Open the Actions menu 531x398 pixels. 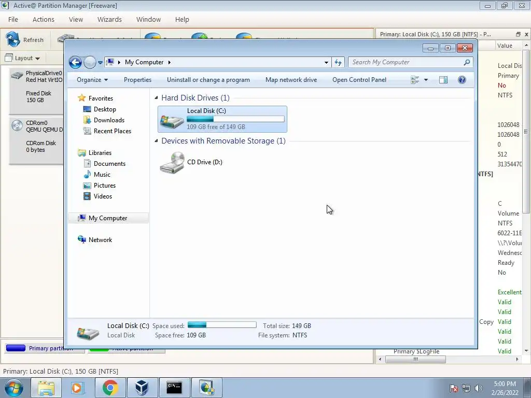tap(44, 19)
